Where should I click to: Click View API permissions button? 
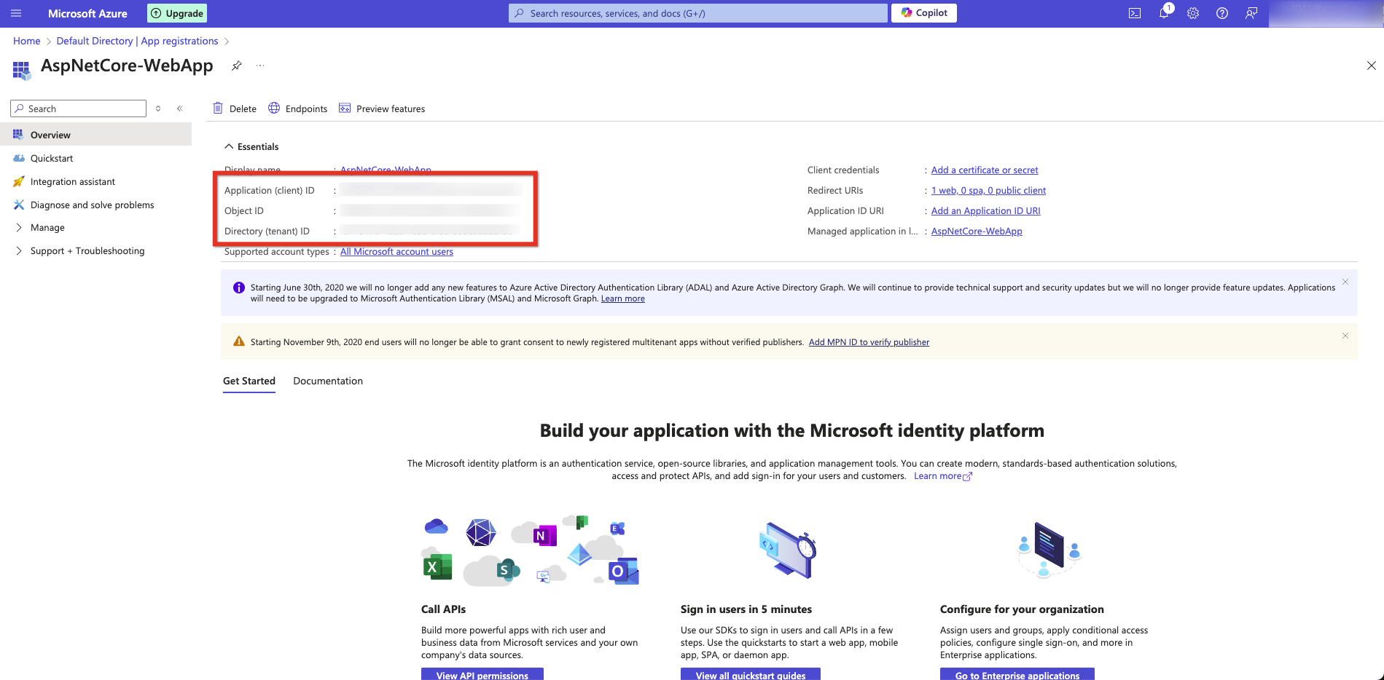[482, 674]
